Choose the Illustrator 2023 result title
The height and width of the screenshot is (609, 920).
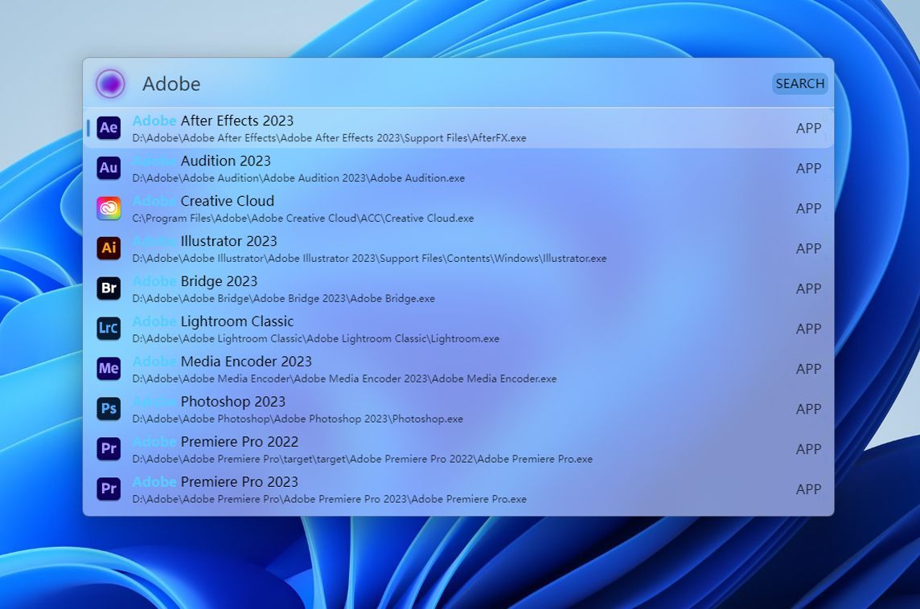click(204, 241)
